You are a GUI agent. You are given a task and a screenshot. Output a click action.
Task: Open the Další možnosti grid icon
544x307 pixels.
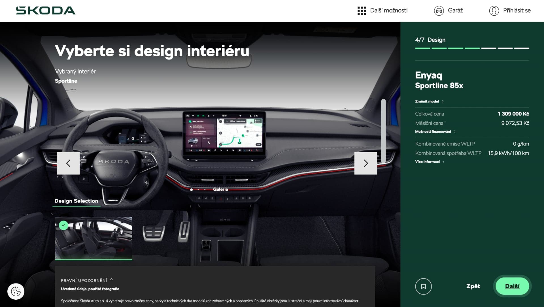click(x=362, y=11)
